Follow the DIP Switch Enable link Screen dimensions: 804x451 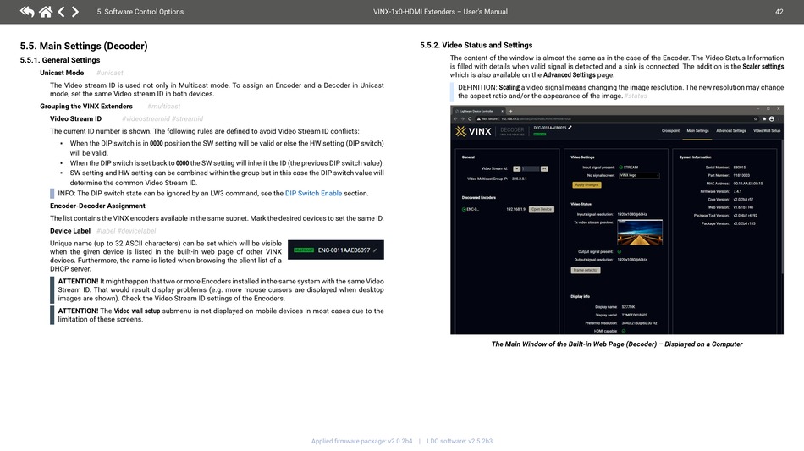313,193
